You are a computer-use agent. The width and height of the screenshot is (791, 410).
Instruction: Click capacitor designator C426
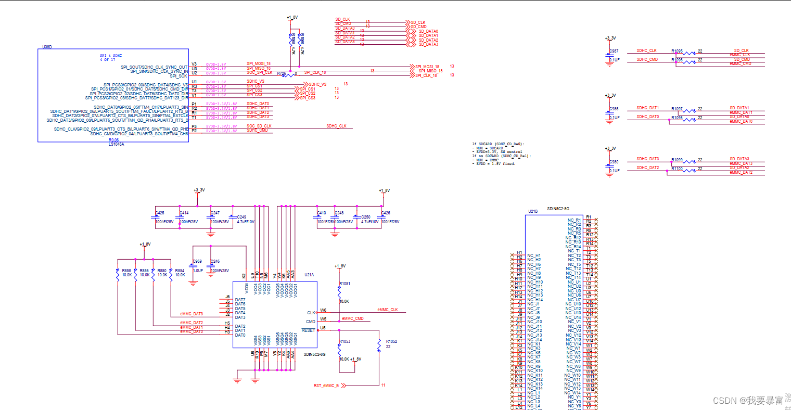[386, 213]
